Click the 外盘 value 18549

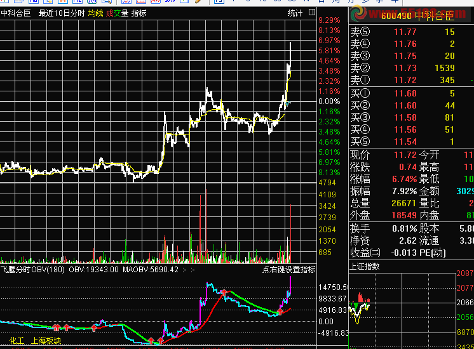point(404,215)
